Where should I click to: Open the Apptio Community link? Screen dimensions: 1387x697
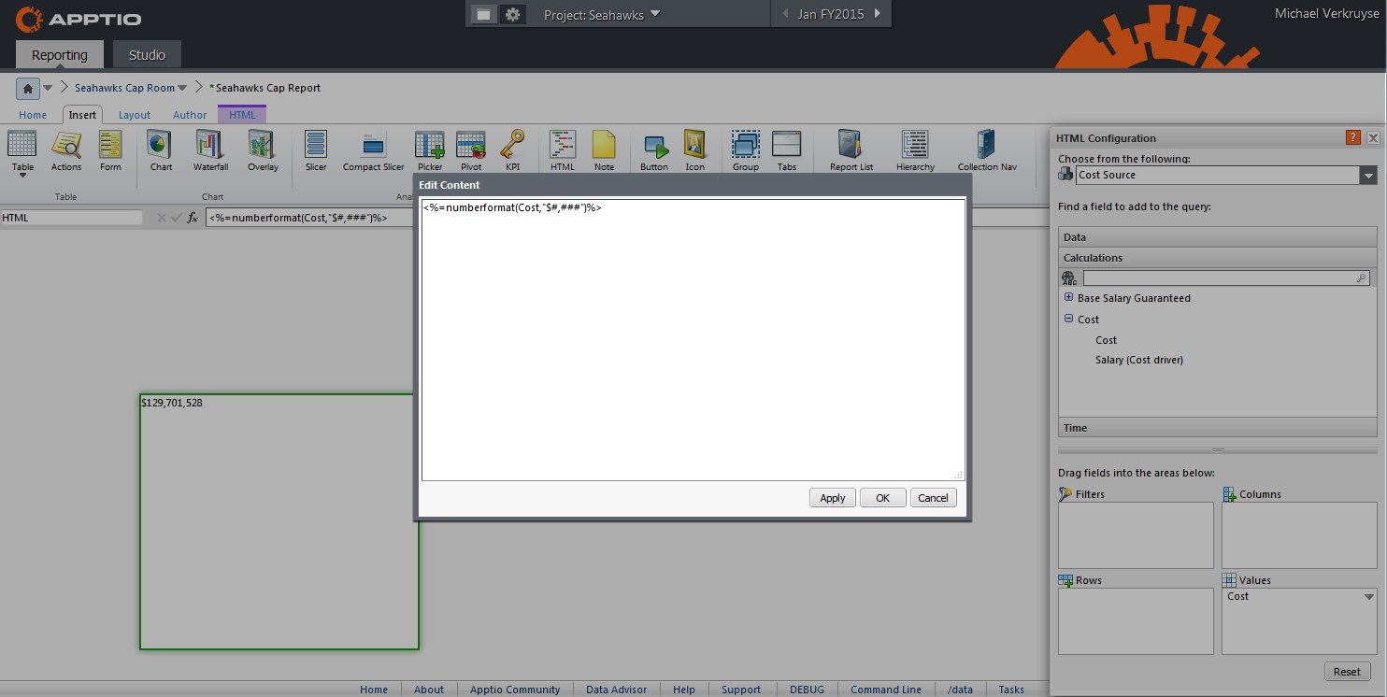click(x=514, y=690)
